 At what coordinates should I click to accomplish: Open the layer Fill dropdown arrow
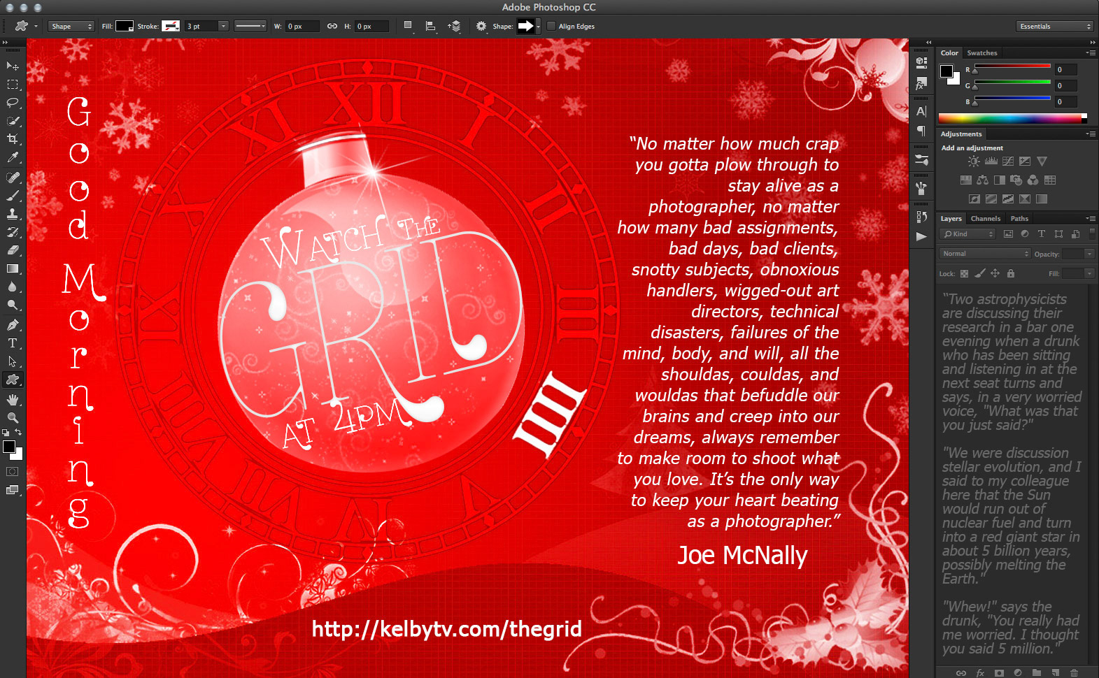(1089, 273)
